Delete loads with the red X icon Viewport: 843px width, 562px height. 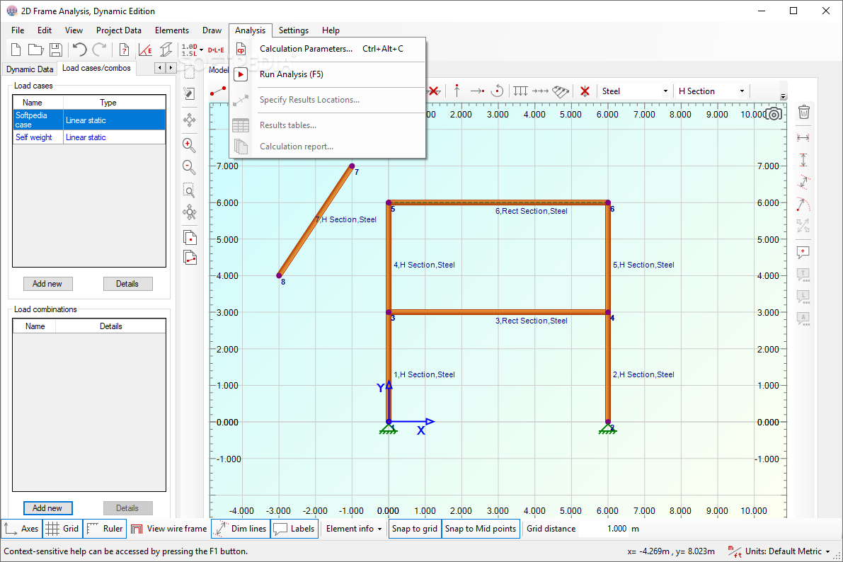585,91
